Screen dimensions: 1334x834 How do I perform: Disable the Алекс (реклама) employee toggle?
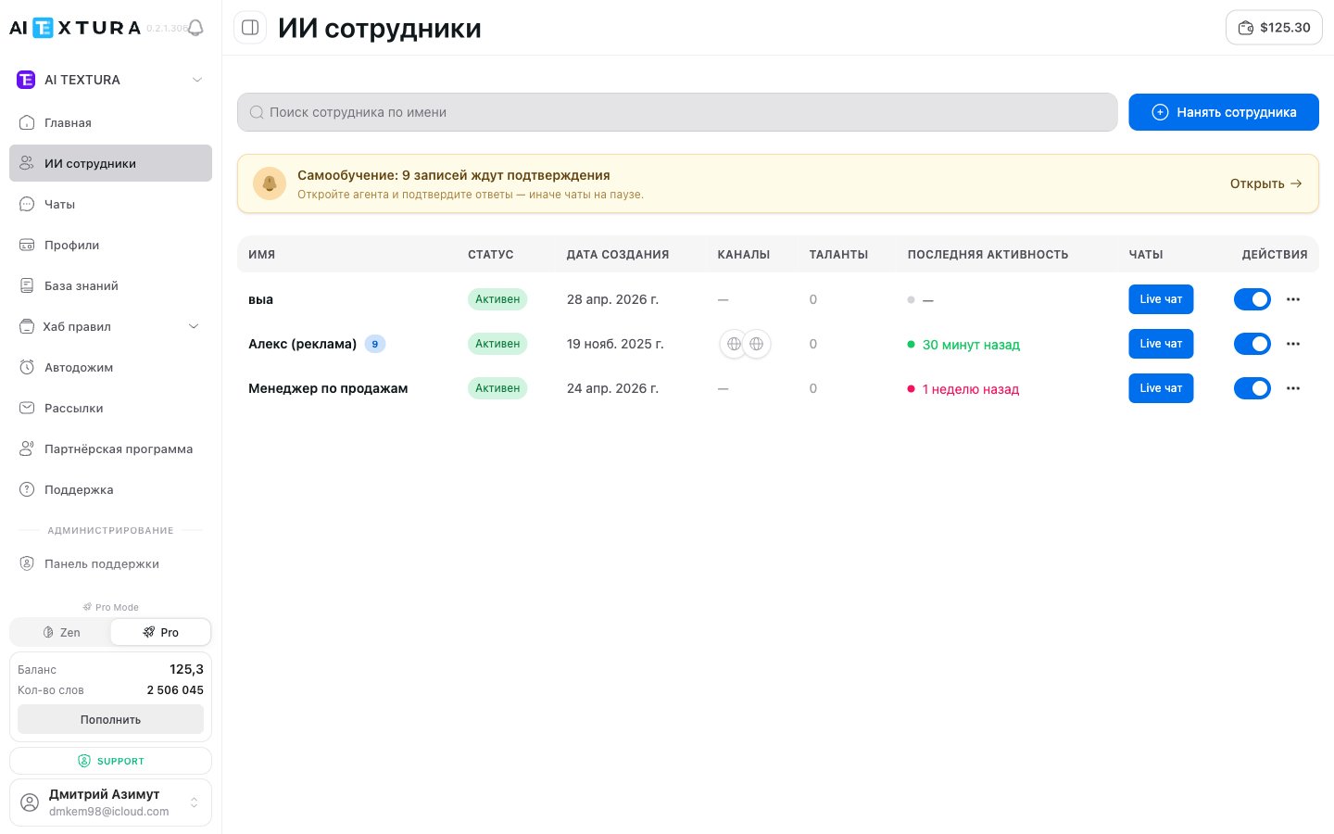[x=1252, y=344]
